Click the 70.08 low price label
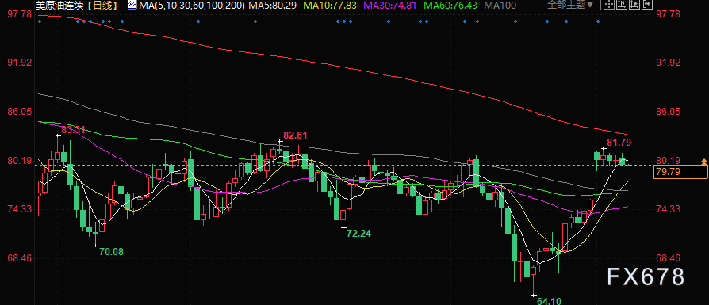The height and width of the screenshot is (305, 709). (x=111, y=252)
